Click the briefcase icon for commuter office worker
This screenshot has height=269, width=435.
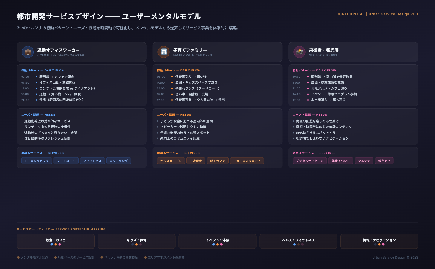pyautogui.click(x=28, y=52)
